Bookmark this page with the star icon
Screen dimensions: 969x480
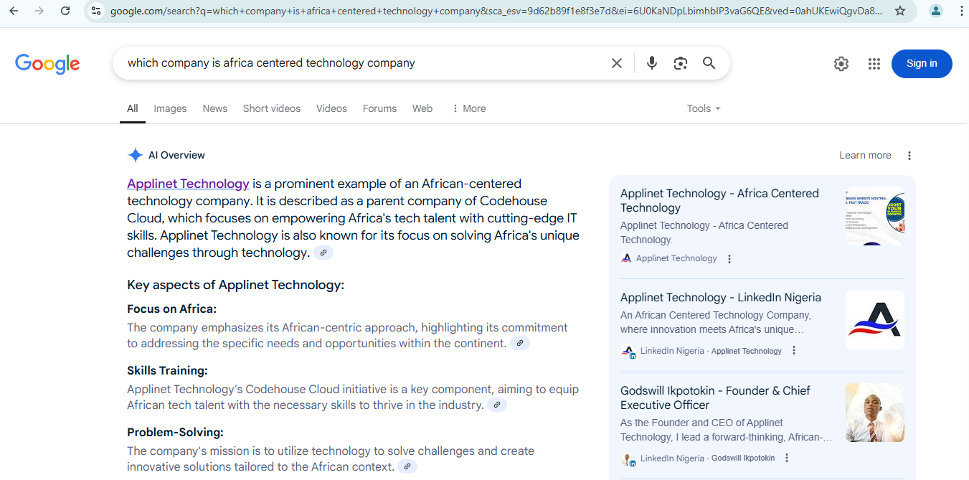900,11
